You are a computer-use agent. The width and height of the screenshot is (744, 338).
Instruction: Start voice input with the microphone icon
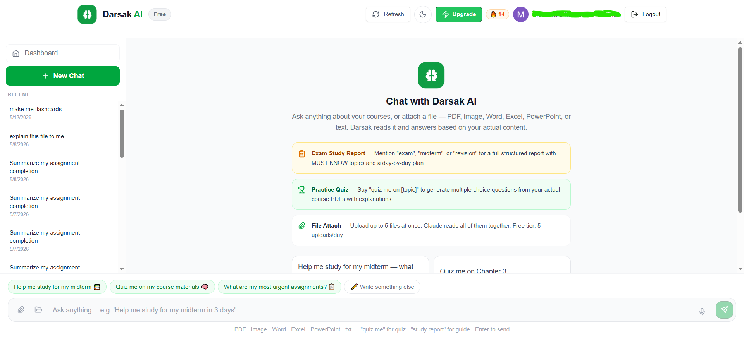(702, 311)
